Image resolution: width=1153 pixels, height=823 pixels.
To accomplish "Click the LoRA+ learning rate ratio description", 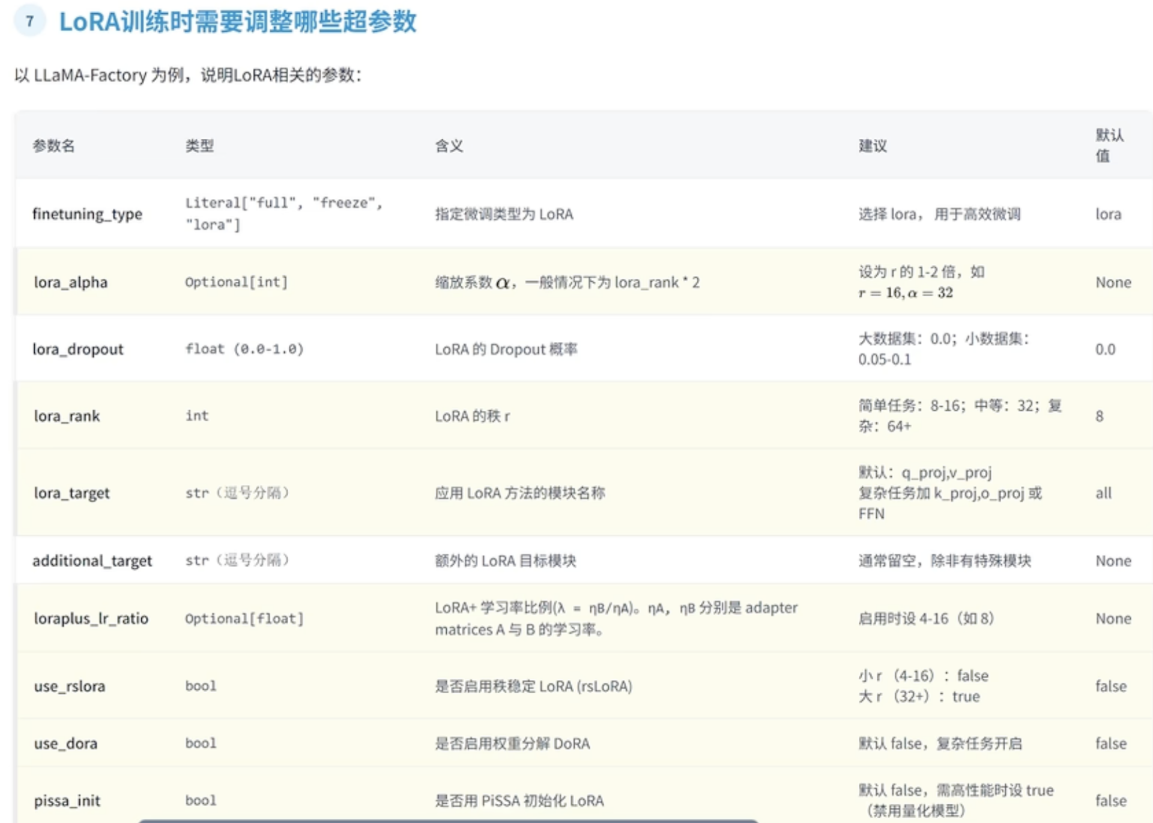I will (x=617, y=618).
